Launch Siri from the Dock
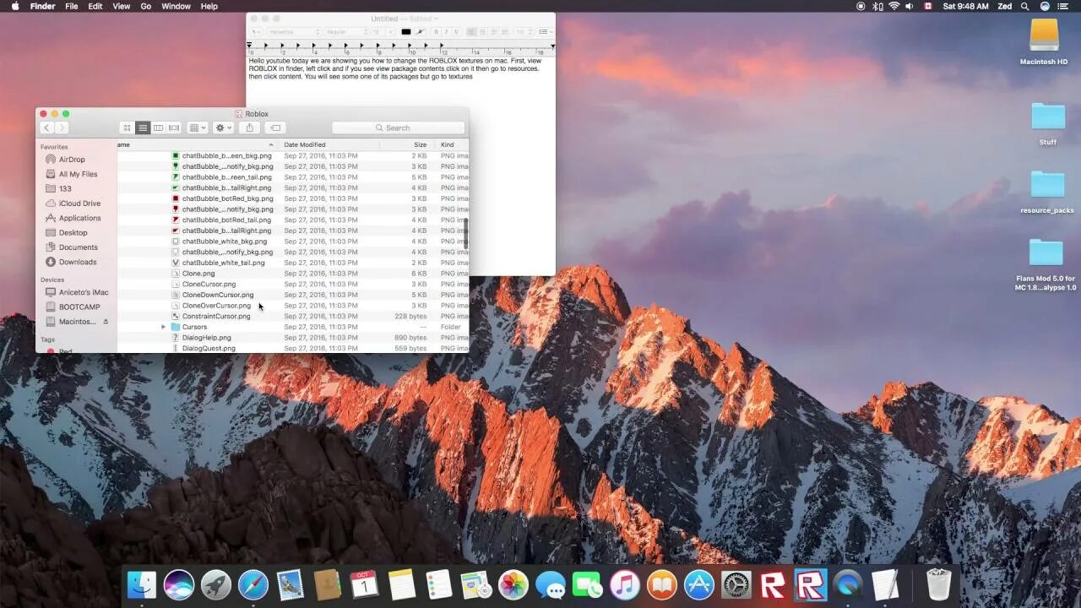The height and width of the screenshot is (608, 1081). click(x=179, y=584)
